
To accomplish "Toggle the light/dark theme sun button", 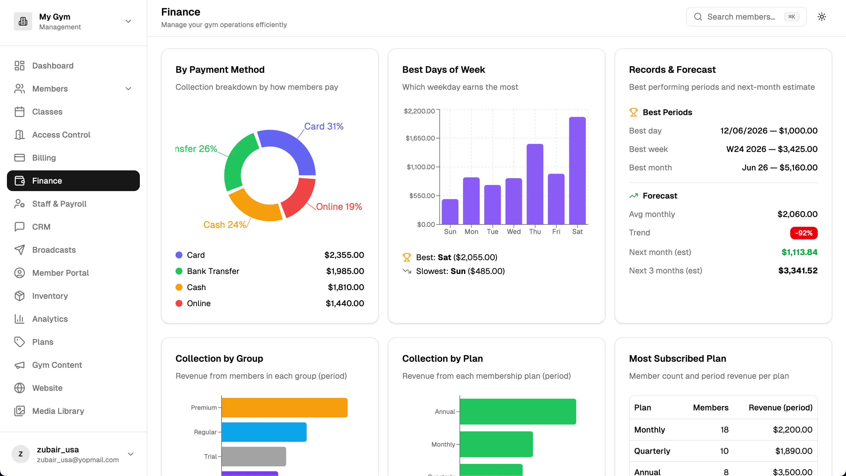I will (x=822, y=17).
